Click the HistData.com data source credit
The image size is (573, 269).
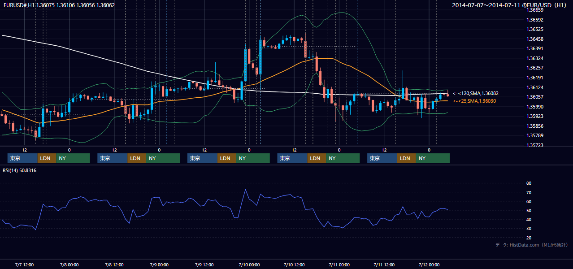pos(532,245)
